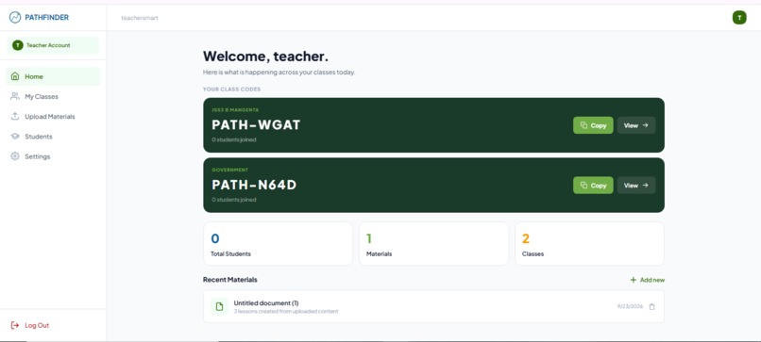Click the user avatar in the top-right header
This screenshot has height=342, width=761.
tap(739, 18)
